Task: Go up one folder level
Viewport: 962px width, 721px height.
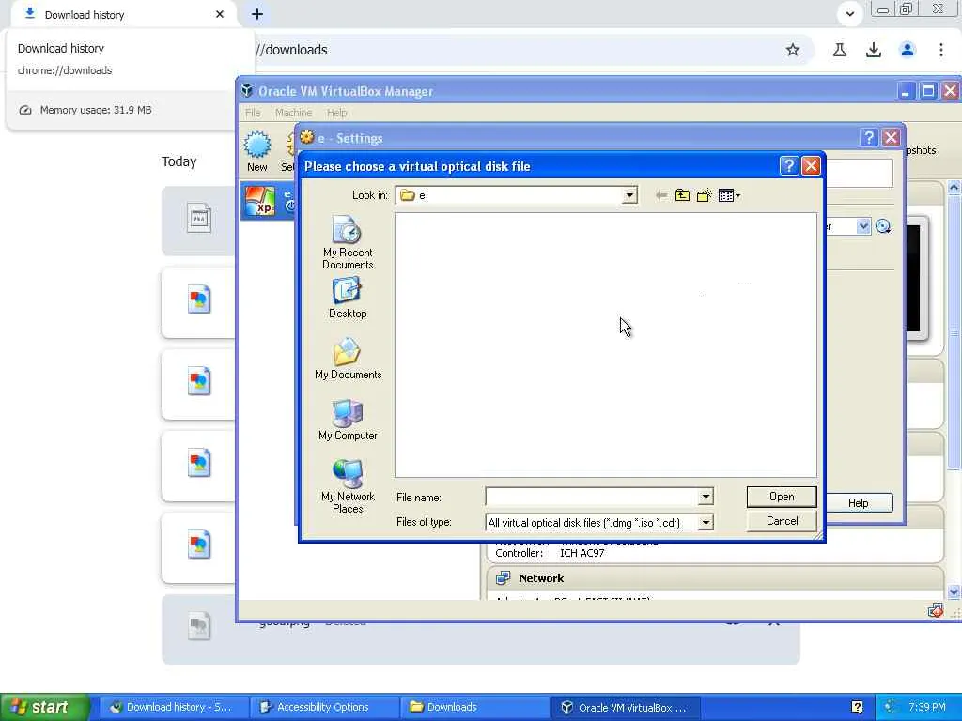Action: (682, 195)
